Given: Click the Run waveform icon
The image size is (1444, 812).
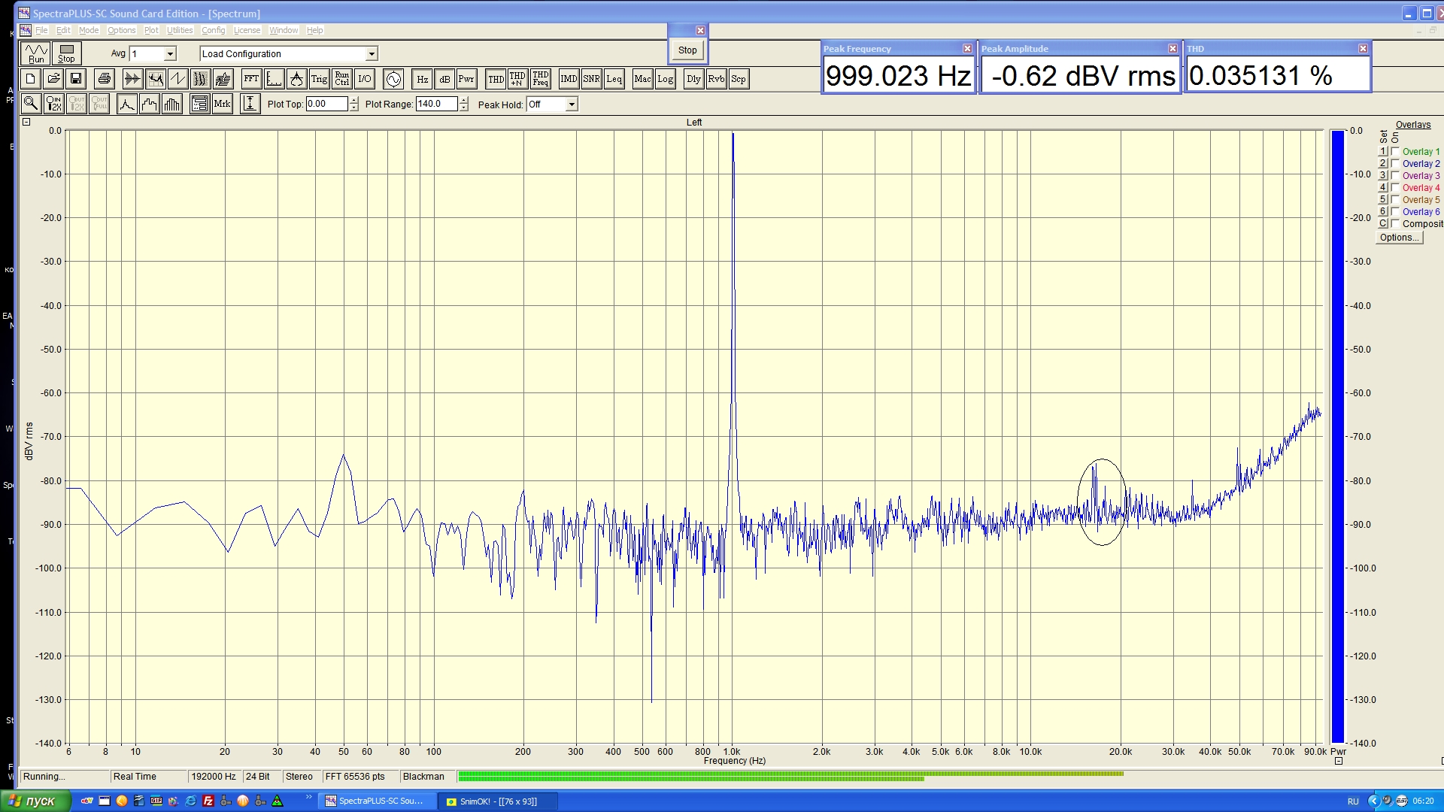Looking at the screenshot, I should pos(35,53).
